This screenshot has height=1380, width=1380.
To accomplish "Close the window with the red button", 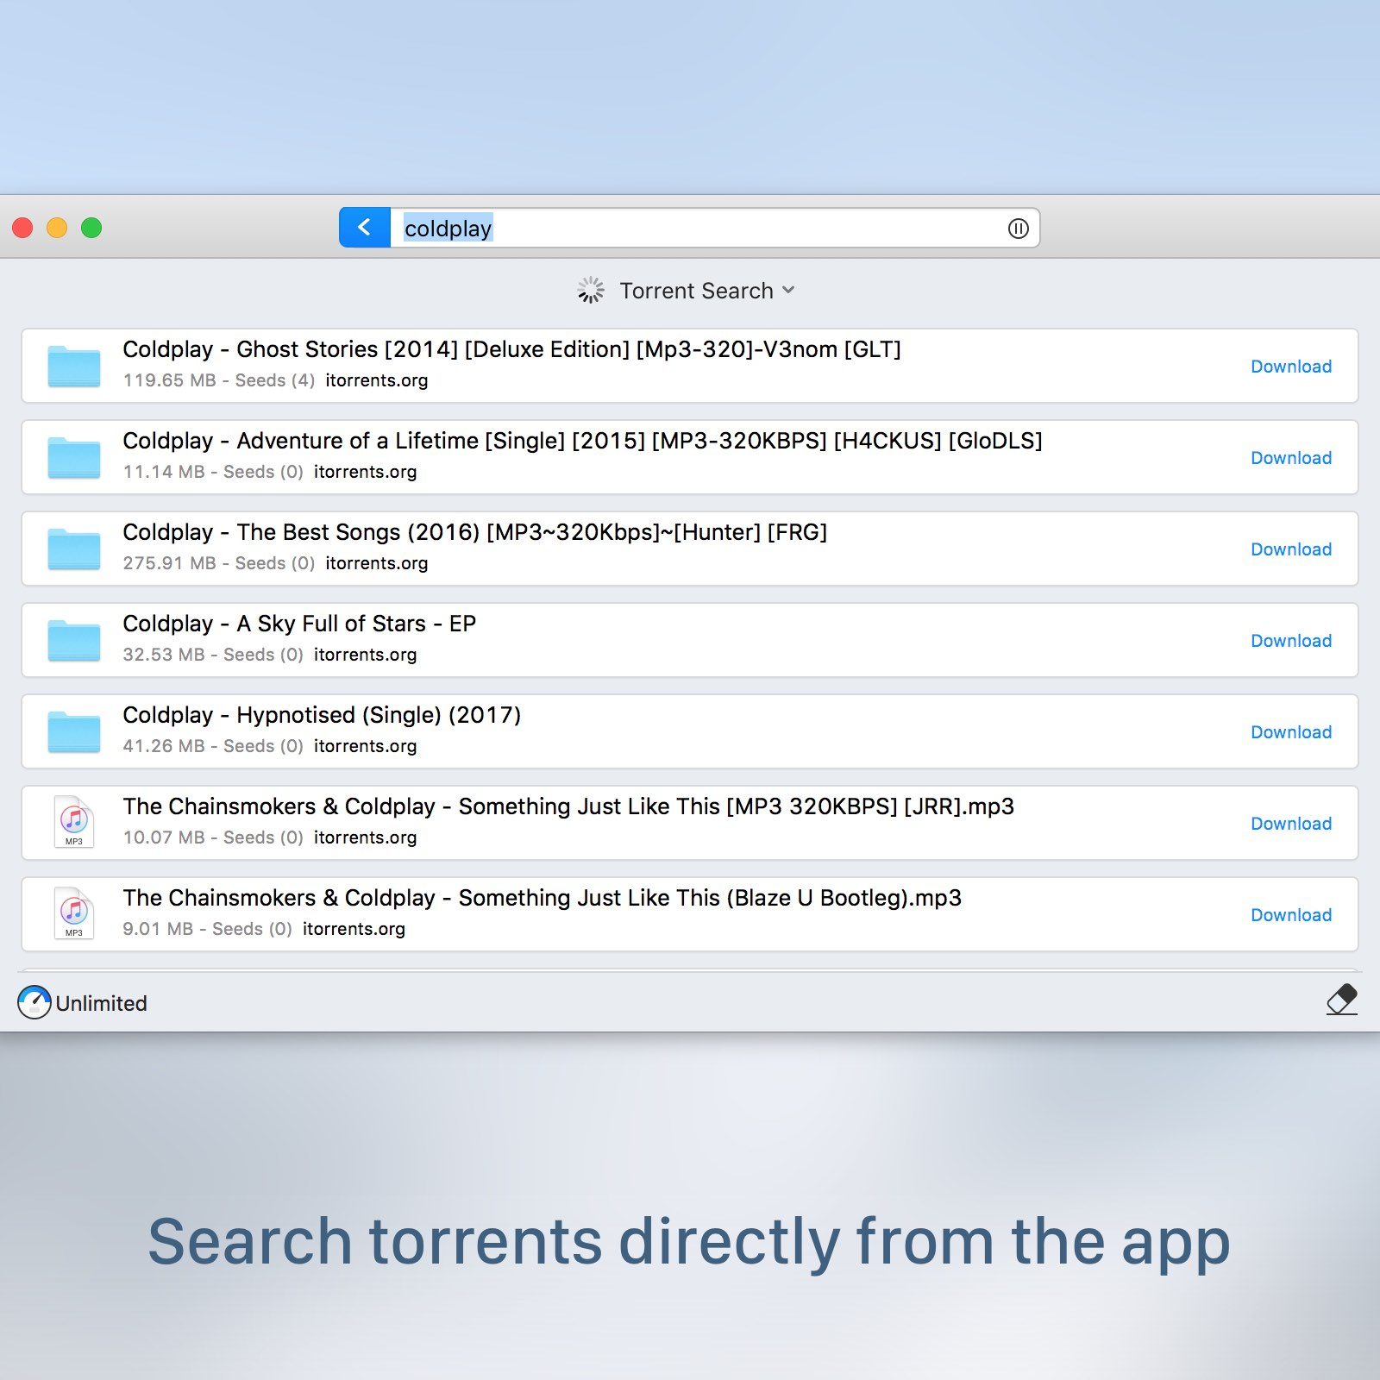I will (x=22, y=228).
